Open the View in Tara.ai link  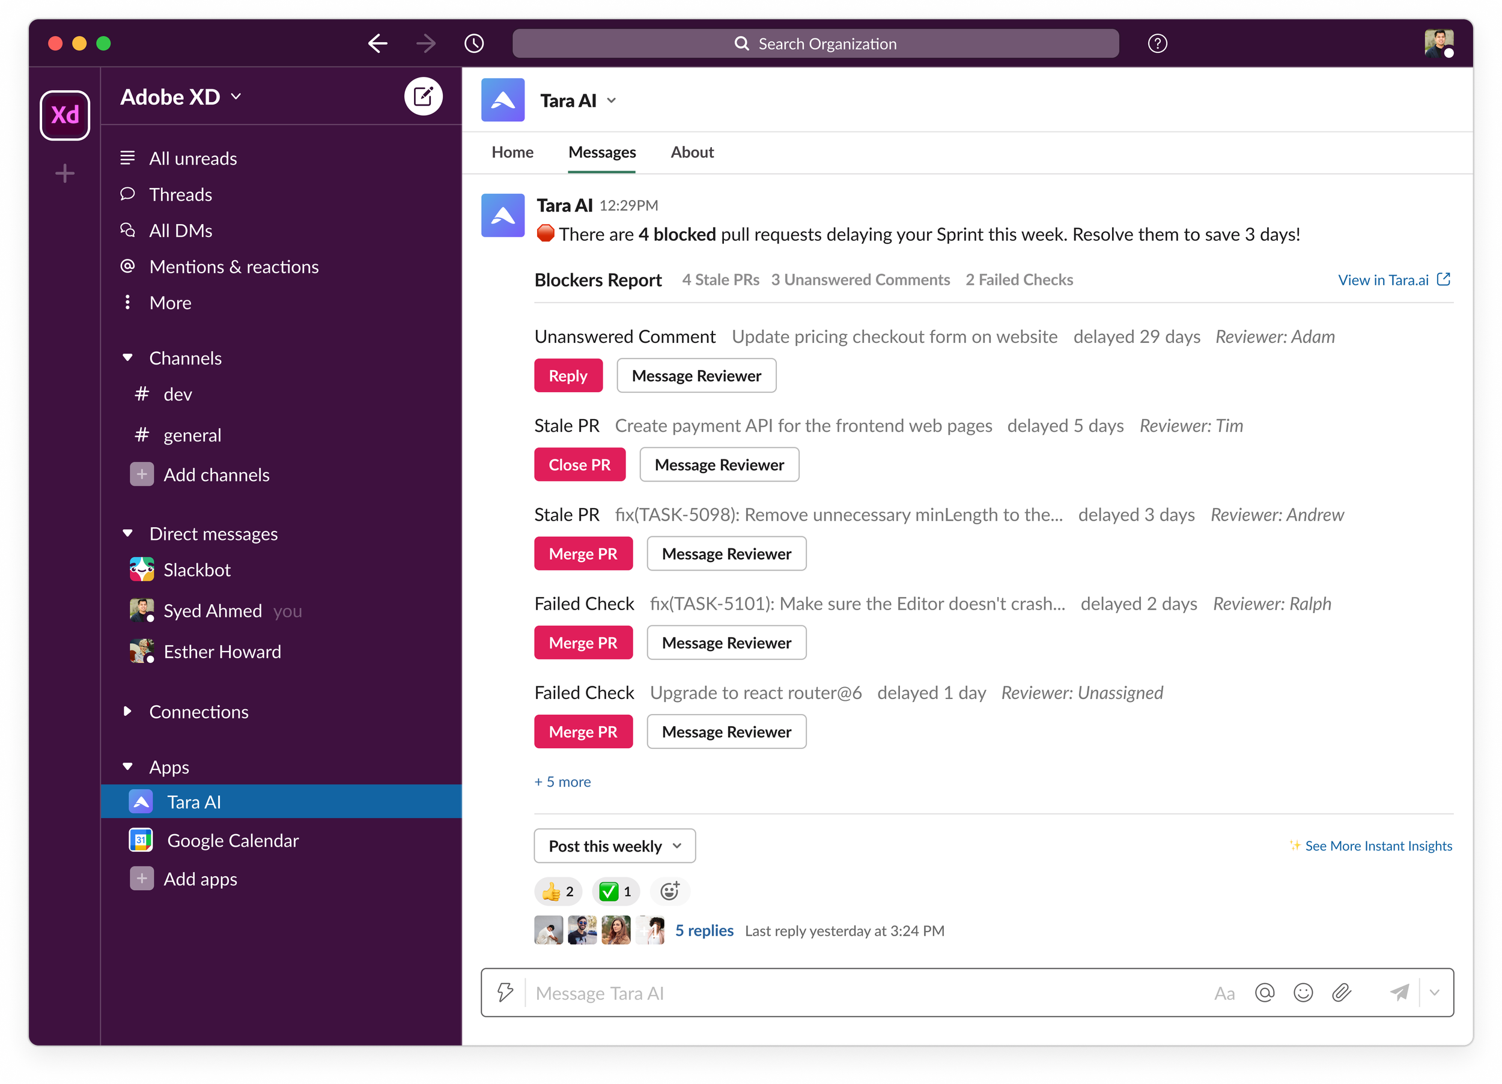click(1384, 279)
